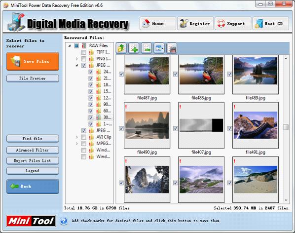The height and width of the screenshot is (233, 295).
Task: Select the file407.jpg grayscale thumbnail
Action: click(x=201, y=125)
